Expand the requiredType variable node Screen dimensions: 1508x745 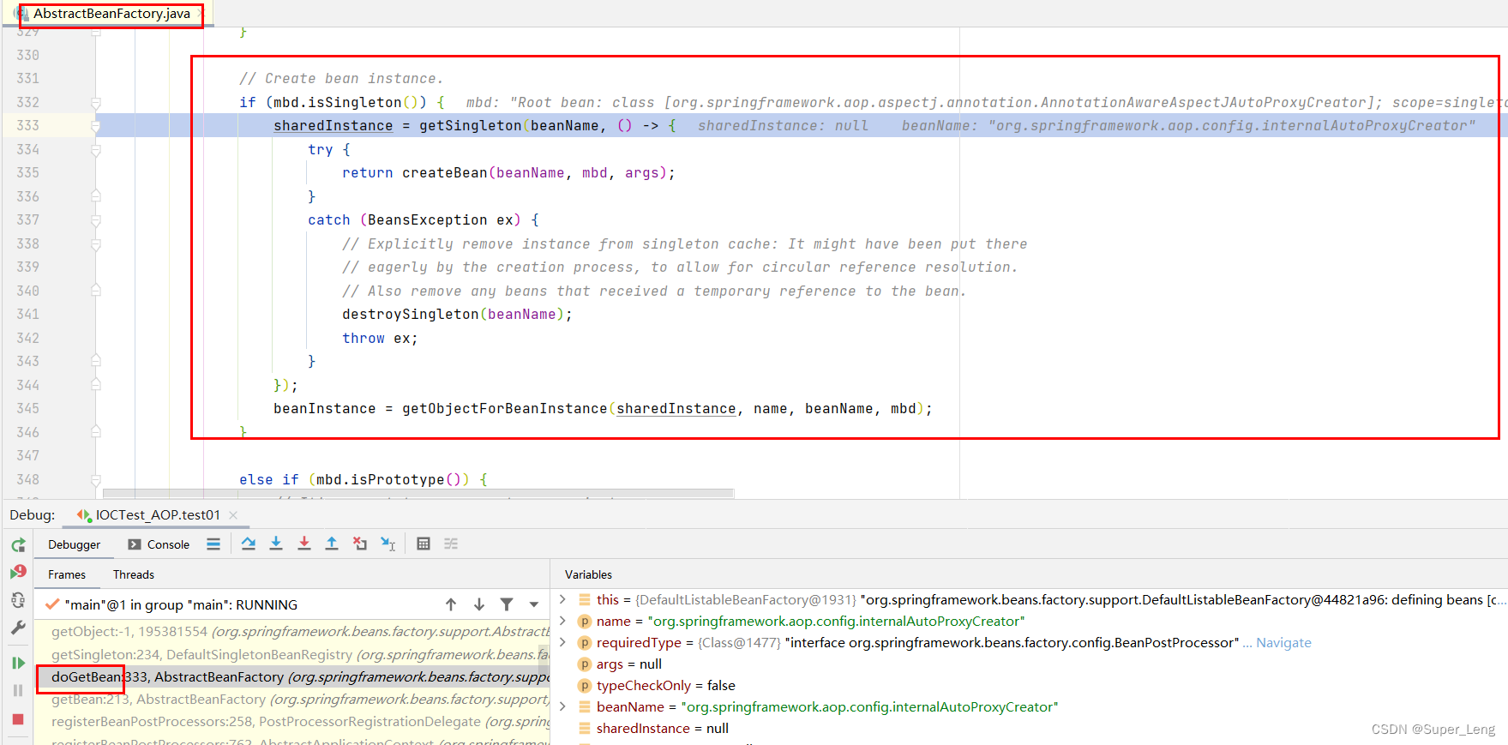pyautogui.click(x=562, y=642)
